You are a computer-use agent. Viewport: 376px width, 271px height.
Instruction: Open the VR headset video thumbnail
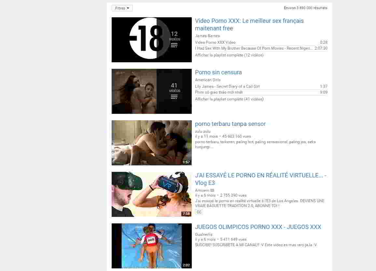tap(151, 194)
